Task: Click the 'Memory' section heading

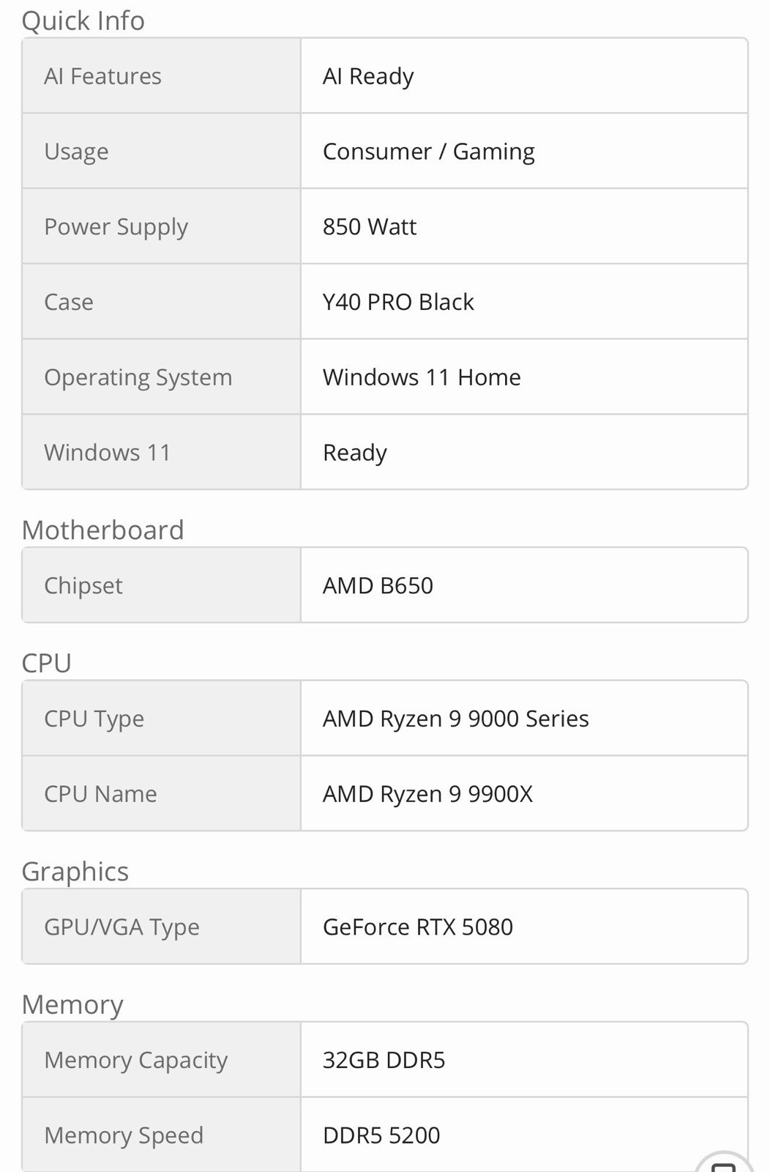Action: (72, 1004)
